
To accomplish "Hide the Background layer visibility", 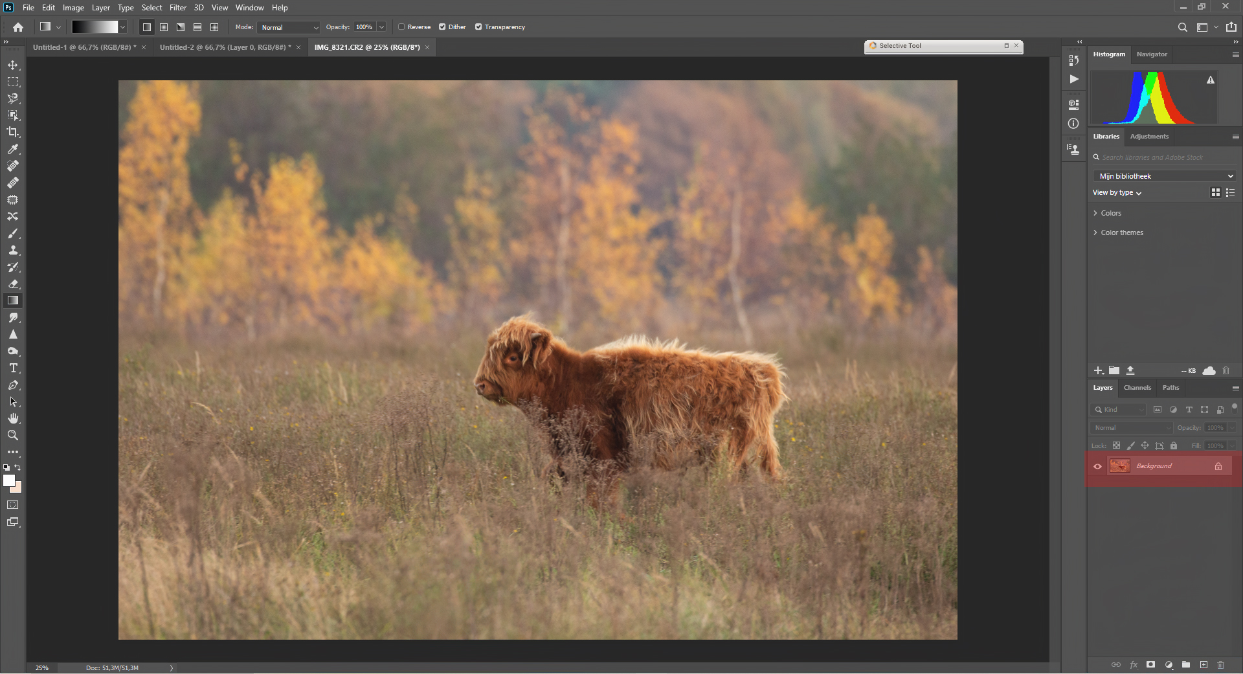I will click(x=1097, y=466).
